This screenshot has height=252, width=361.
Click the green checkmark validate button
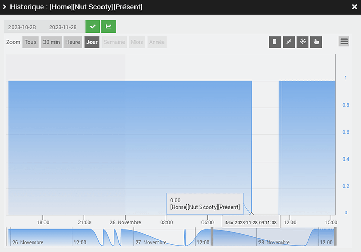pos(93,27)
